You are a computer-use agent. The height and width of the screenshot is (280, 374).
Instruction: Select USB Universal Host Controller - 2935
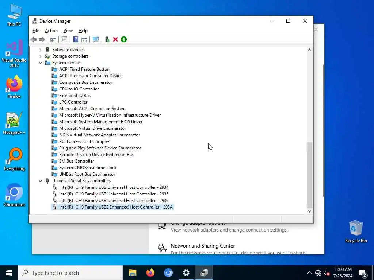pos(114,194)
